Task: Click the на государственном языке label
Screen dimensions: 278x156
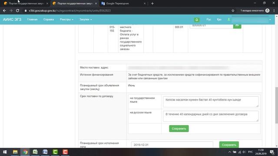Action: (142, 100)
